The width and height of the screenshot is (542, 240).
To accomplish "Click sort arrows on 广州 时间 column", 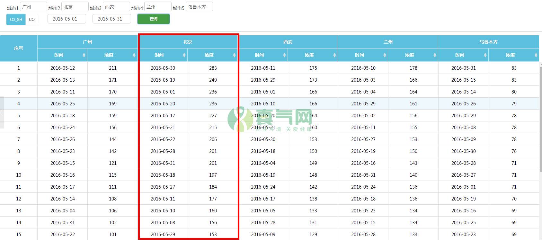I will pyautogui.click(x=84, y=55).
